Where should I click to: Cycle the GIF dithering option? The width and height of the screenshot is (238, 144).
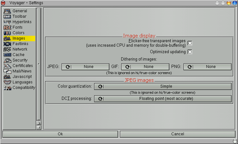145,67
